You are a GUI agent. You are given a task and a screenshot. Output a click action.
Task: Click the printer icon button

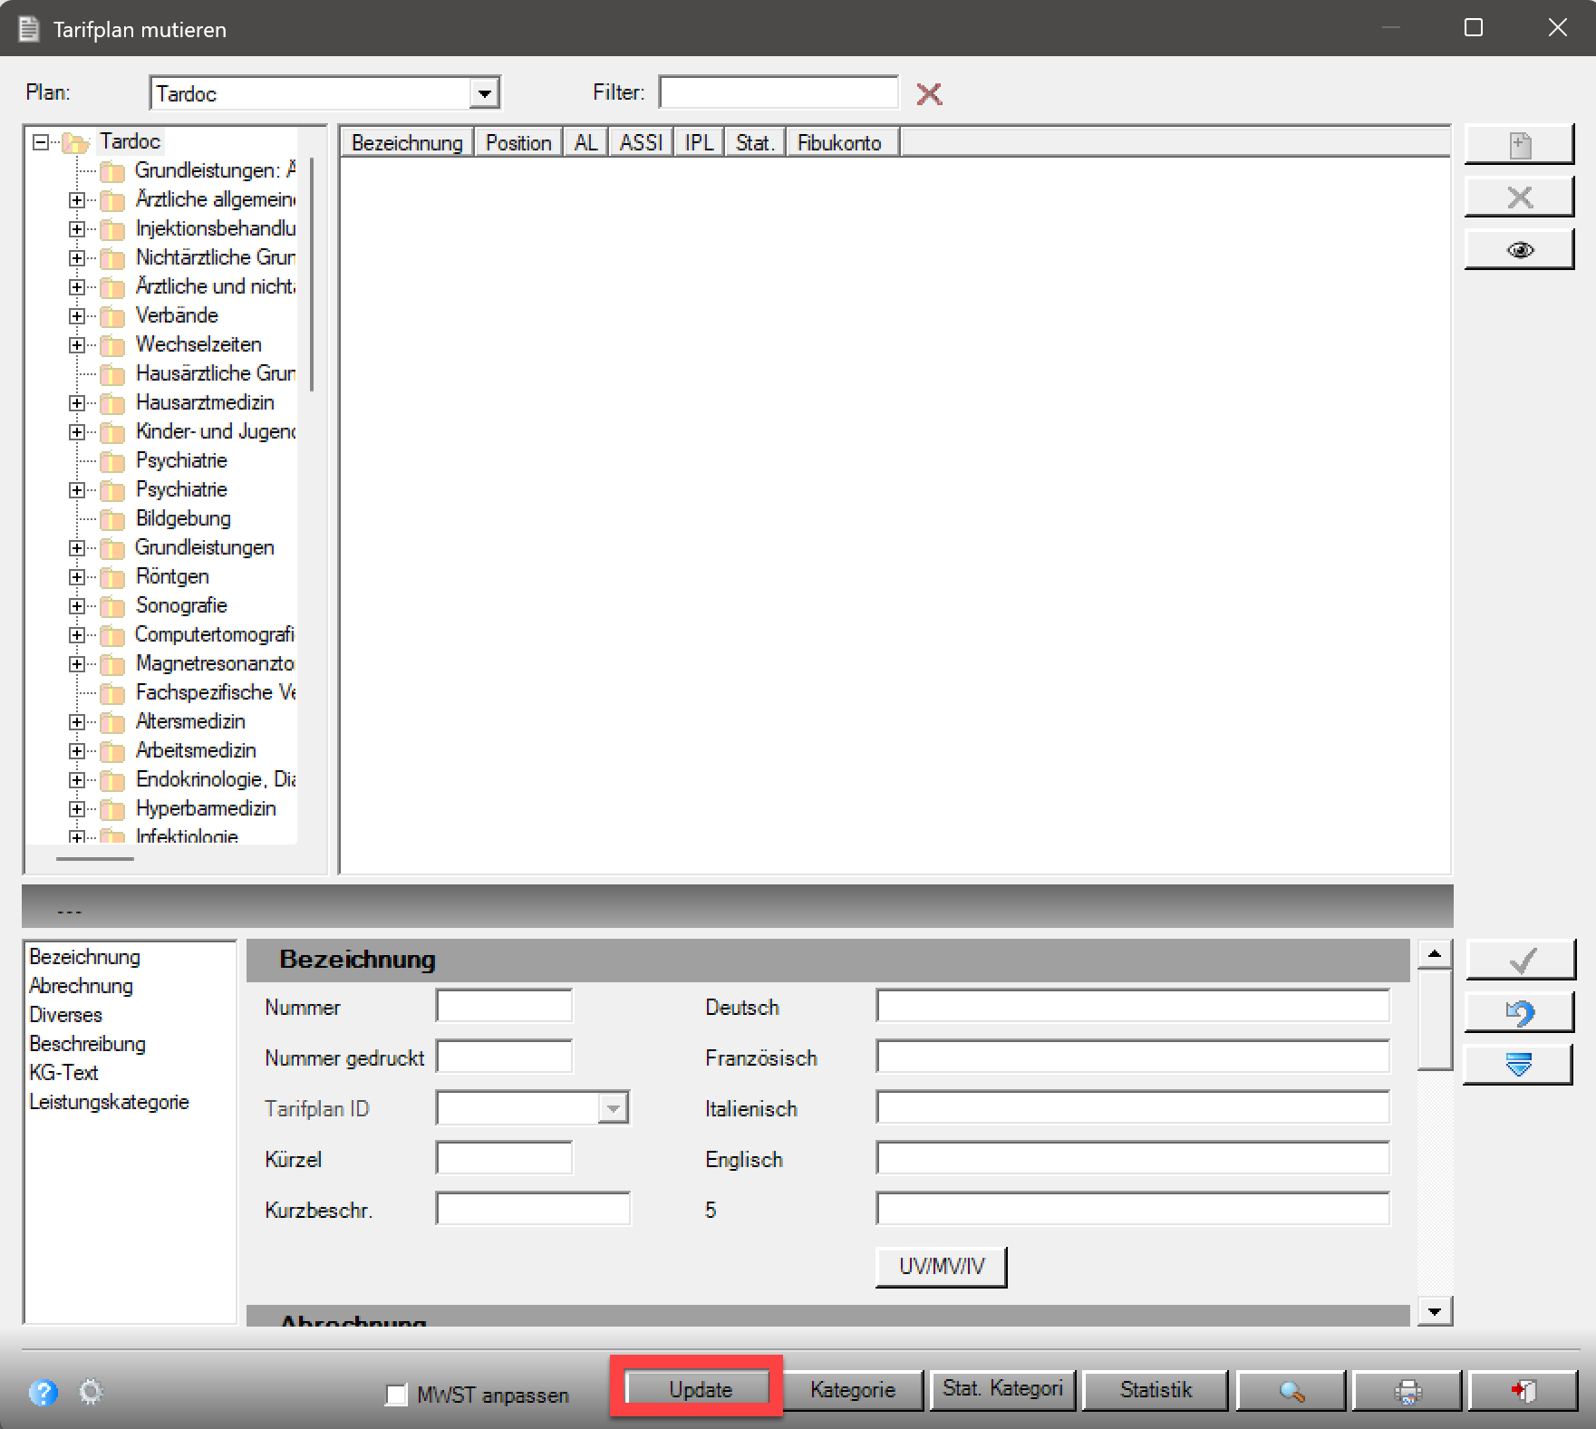click(x=1407, y=1391)
